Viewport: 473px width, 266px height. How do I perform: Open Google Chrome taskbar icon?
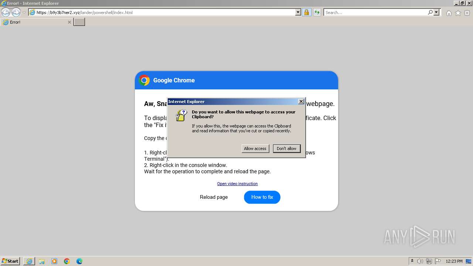pyautogui.click(x=67, y=261)
